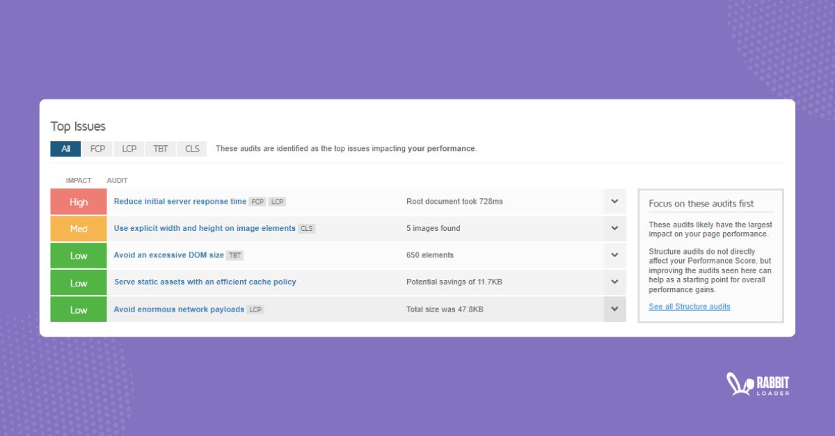This screenshot has height=436, width=835.
Task: Expand the server response time audit row
Action: [614, 202]
